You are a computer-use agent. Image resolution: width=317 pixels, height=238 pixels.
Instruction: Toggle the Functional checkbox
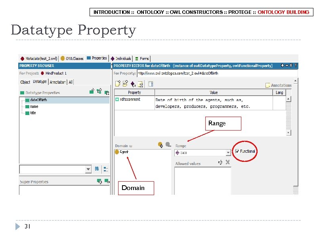click(237, 151)
